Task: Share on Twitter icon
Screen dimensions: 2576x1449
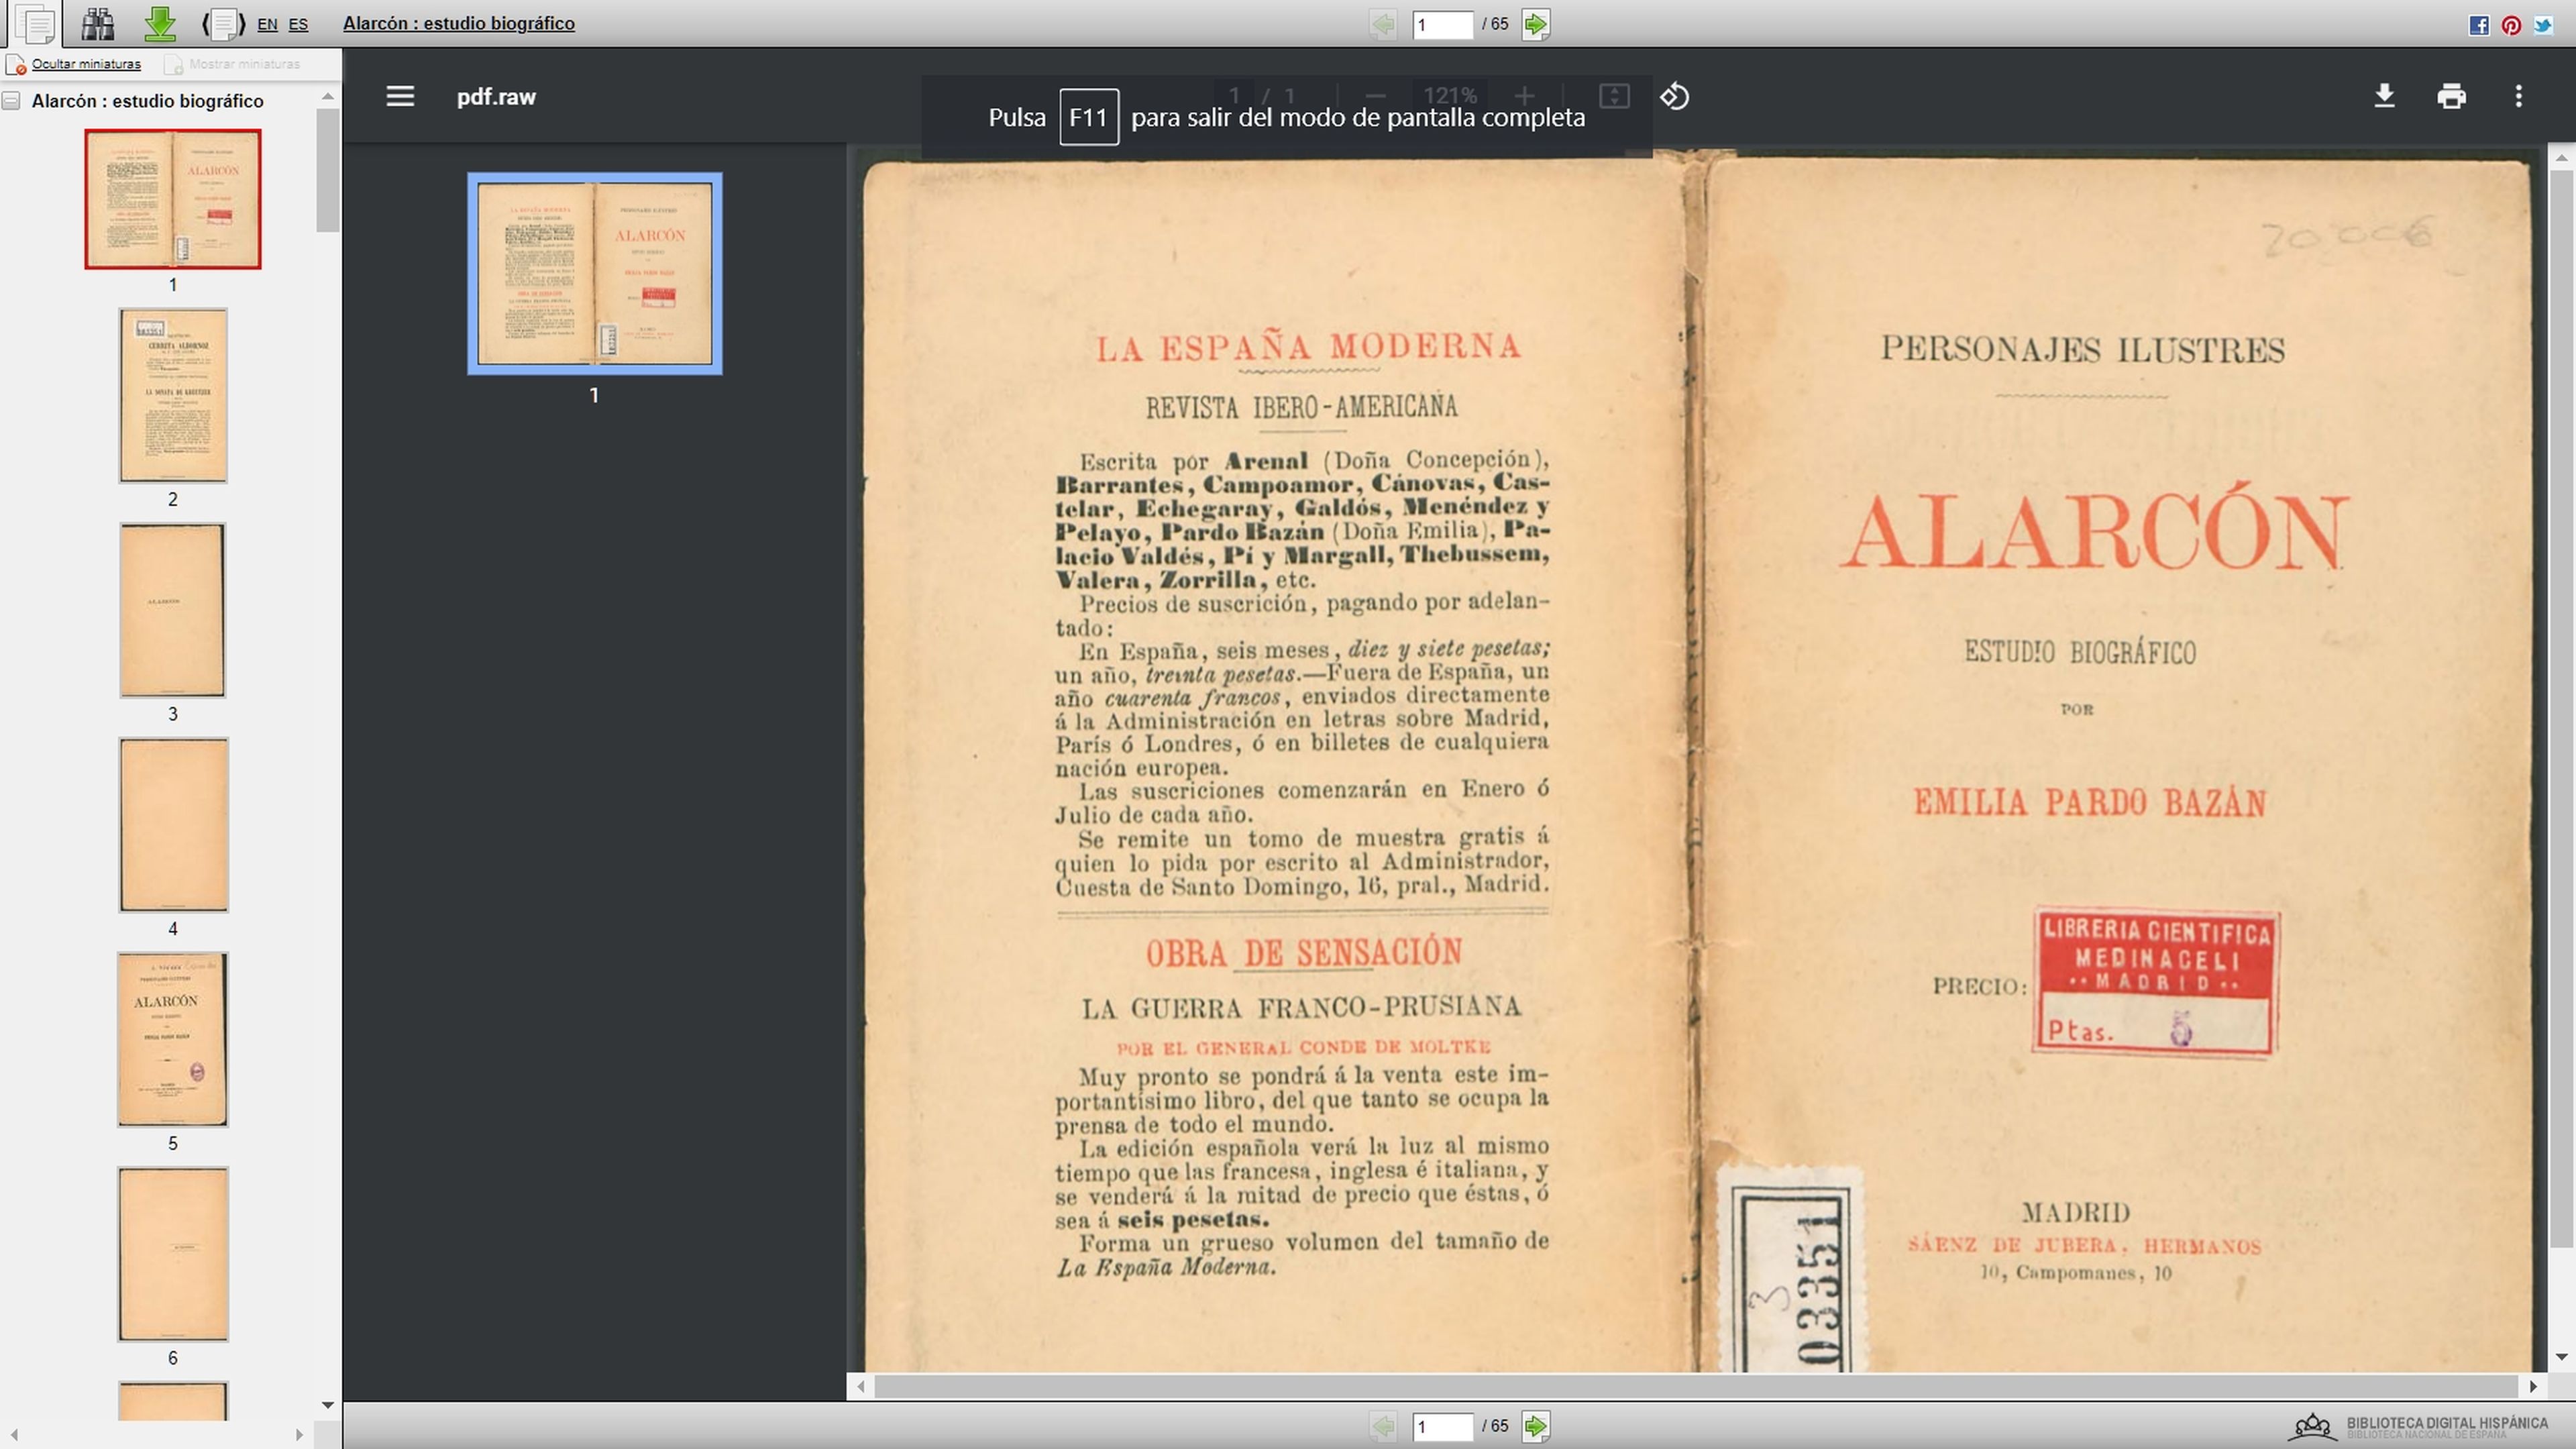Action: pos(2543,25)
